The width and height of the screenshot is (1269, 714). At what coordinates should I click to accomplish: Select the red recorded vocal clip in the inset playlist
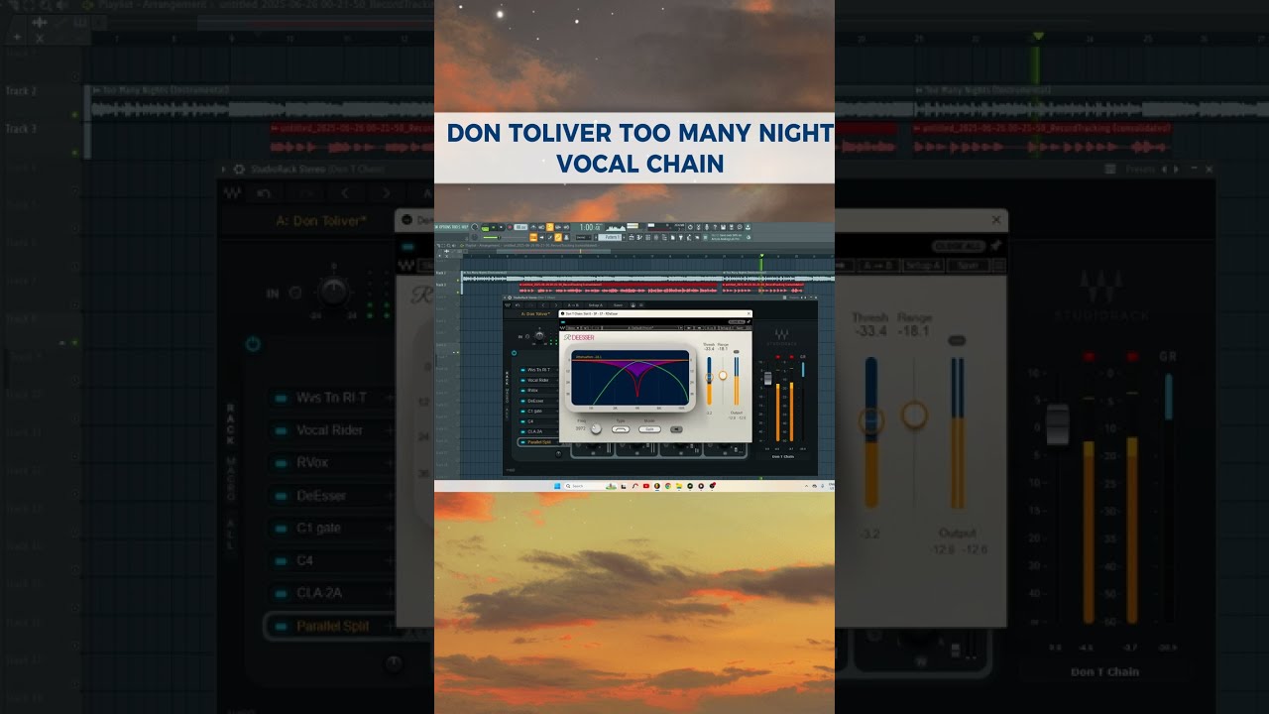click(x=619, y=288)
